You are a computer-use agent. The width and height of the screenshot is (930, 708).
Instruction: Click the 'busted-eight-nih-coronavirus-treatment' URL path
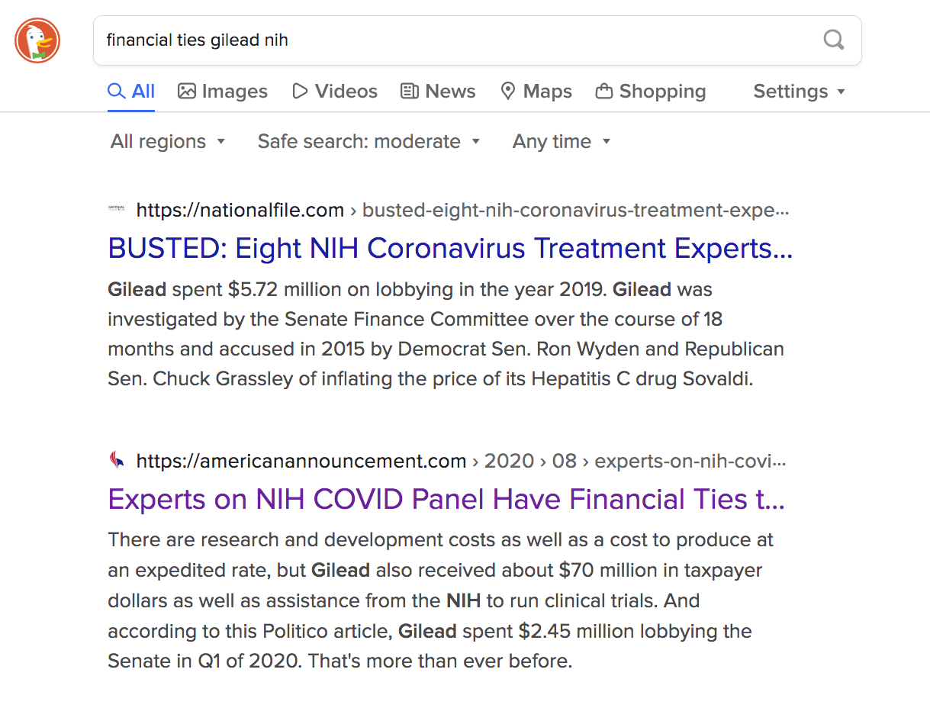pos(576,210)
